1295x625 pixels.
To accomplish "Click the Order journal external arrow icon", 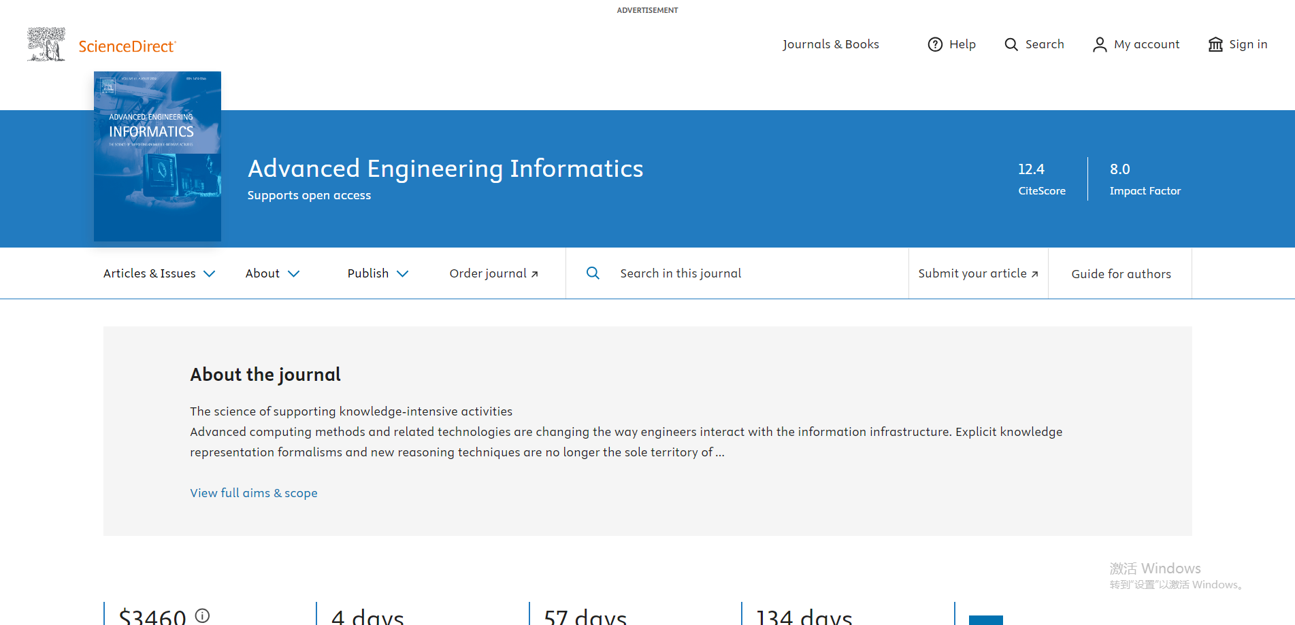I will point(535,274).
